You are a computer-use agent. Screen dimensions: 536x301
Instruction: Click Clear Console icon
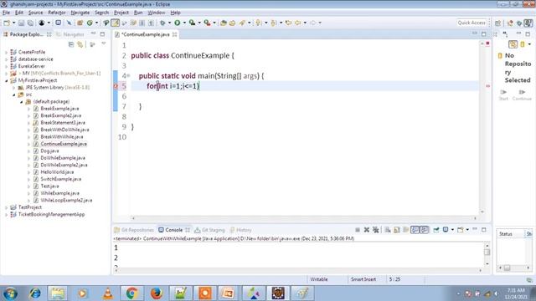388,230
